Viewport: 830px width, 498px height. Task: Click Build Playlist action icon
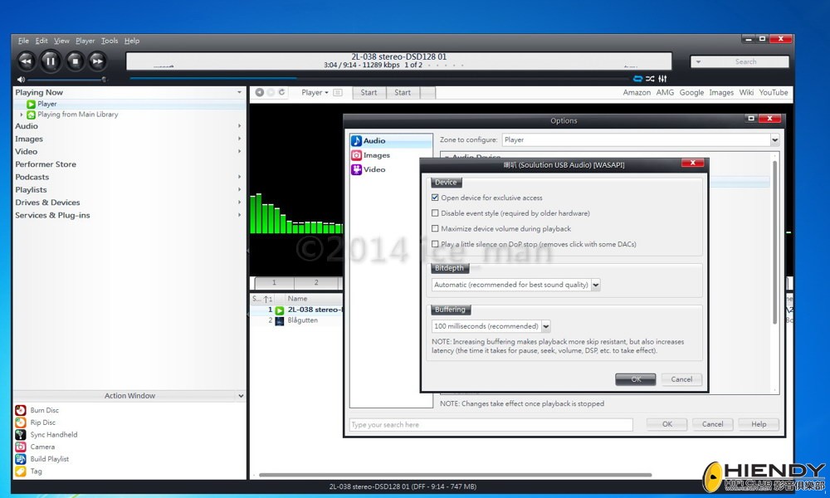21,459
